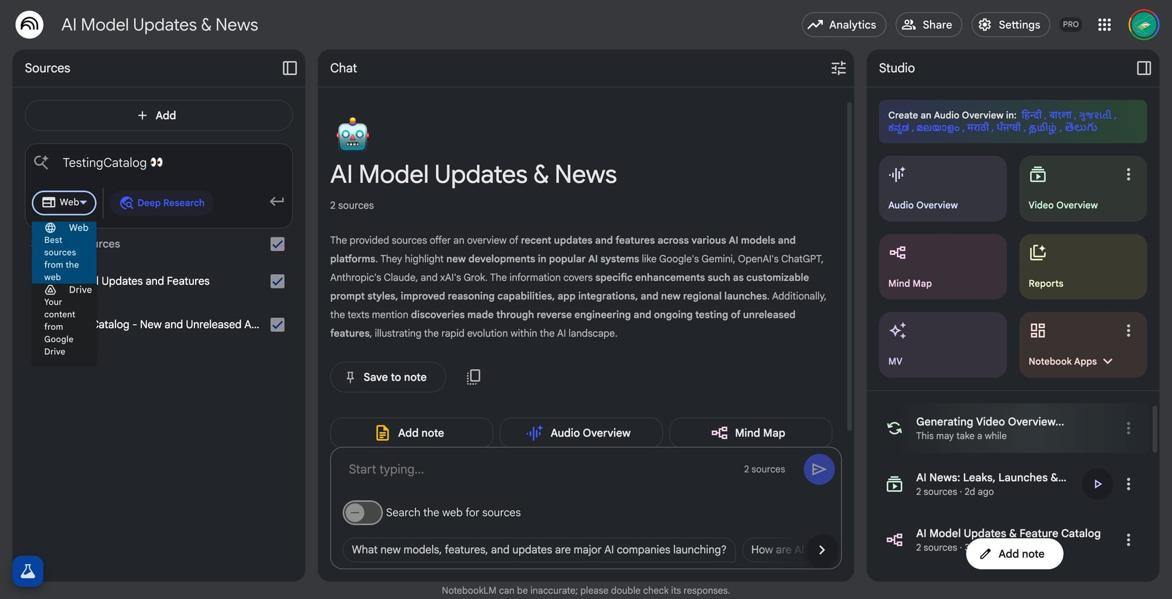Open Video Overview tile options menu

(x=1128, y=174)
